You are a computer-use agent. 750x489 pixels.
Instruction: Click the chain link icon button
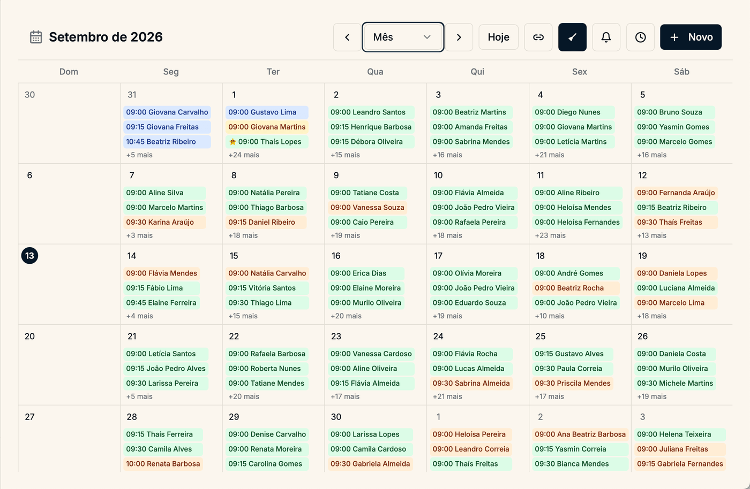point(538,37)
